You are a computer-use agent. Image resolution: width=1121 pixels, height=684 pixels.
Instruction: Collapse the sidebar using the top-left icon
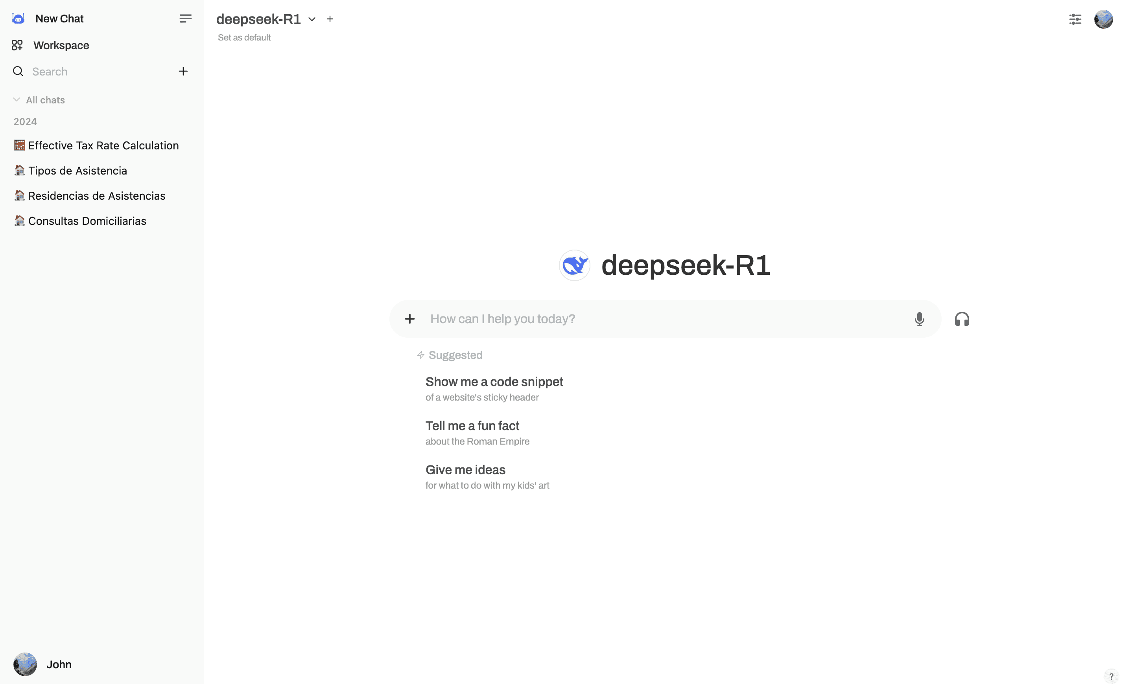[x=185, y=18]
